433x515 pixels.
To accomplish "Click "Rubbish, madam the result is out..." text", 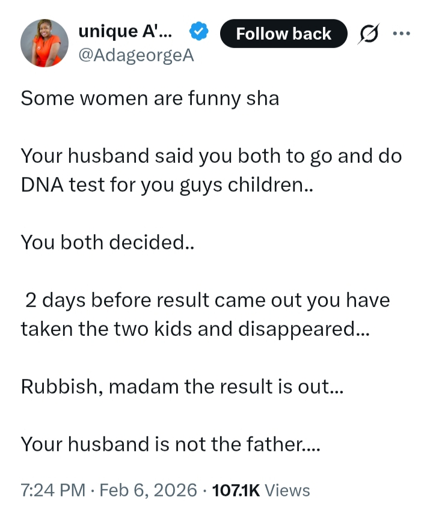I will coord(182,386).
